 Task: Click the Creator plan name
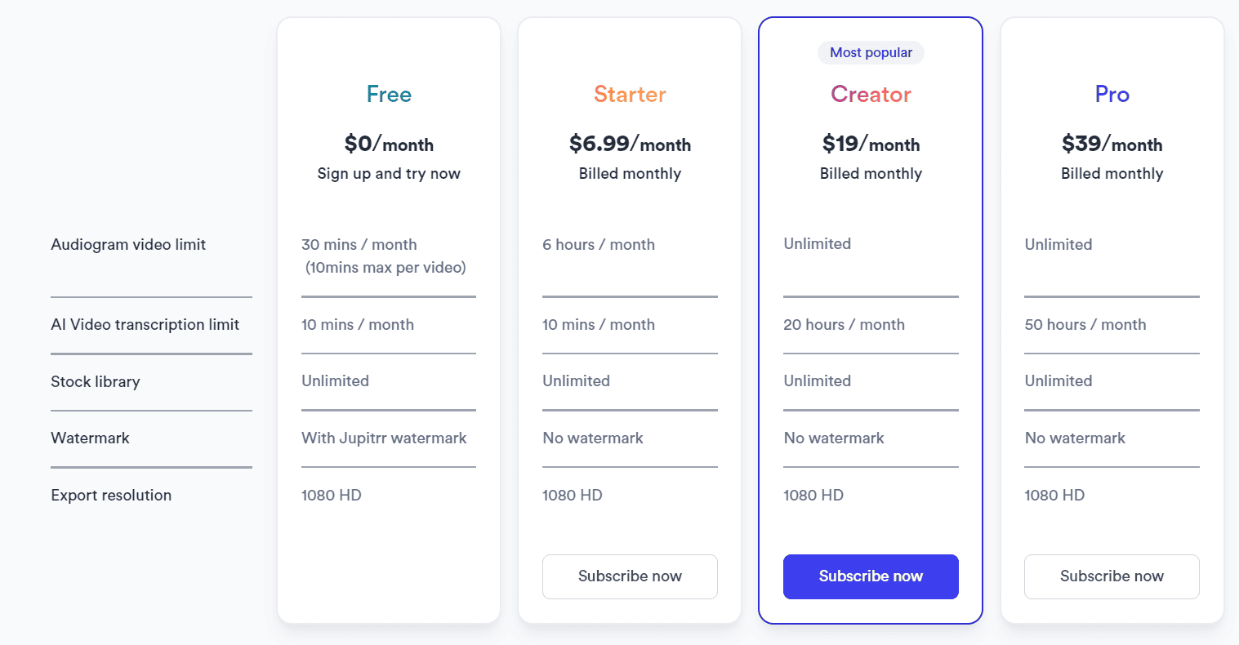(870, 94)
